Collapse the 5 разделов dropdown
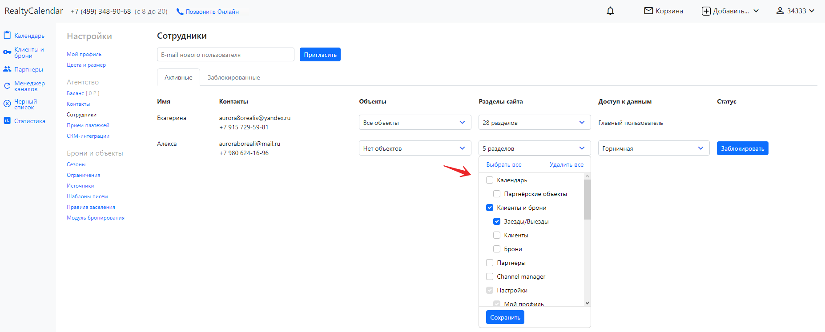The image size is (825, 332). [535, 148]
